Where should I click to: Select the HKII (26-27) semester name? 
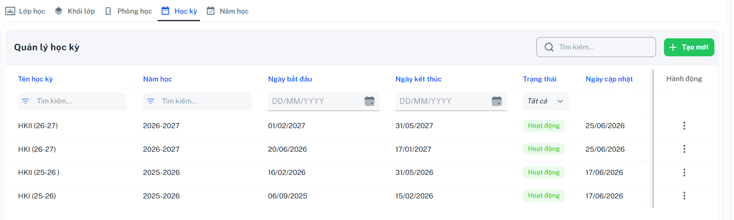pyautogui.click(x=38, y=126)
